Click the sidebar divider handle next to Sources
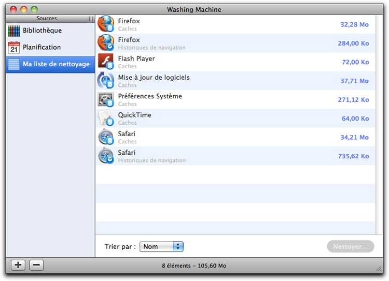389x281 pixels. (91, 19)
